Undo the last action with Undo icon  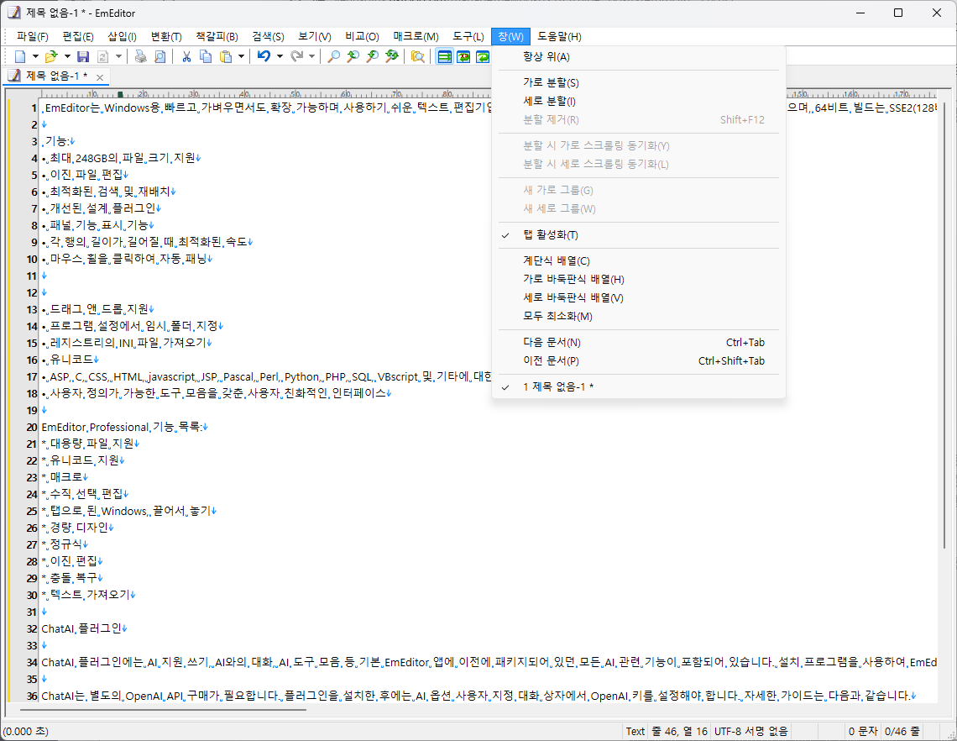click(x=264, y=56)
